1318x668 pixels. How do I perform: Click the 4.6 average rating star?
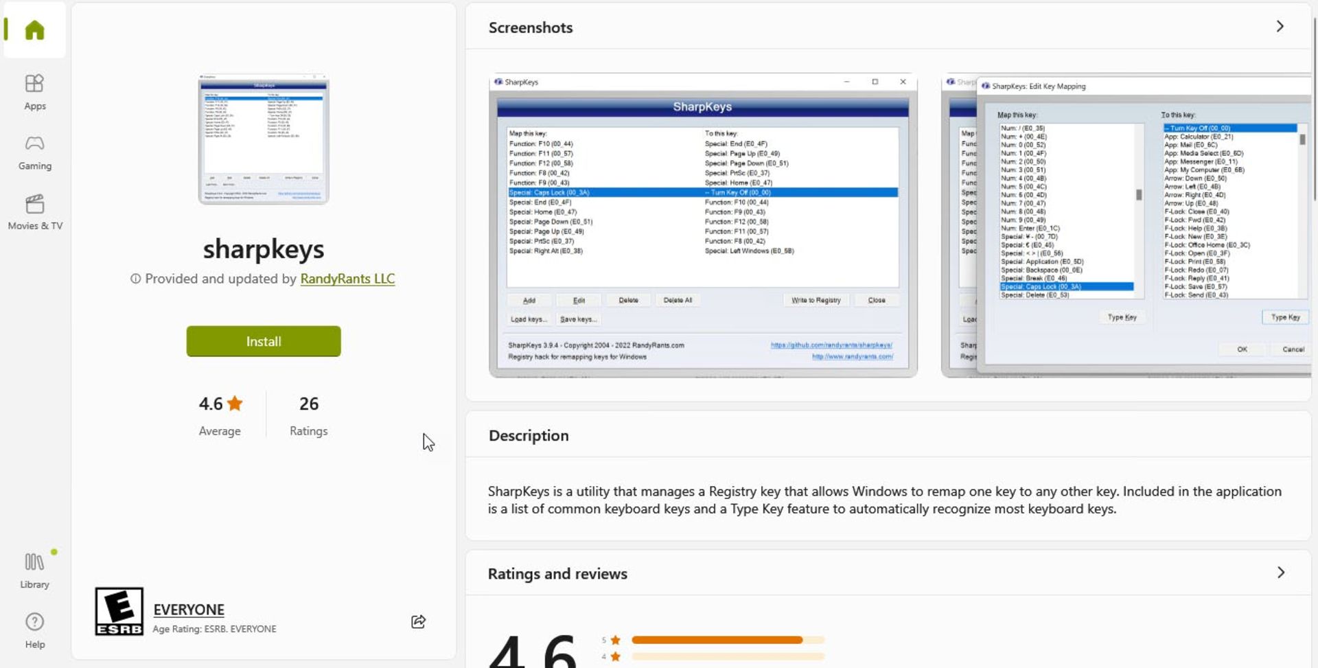[235, 404]
